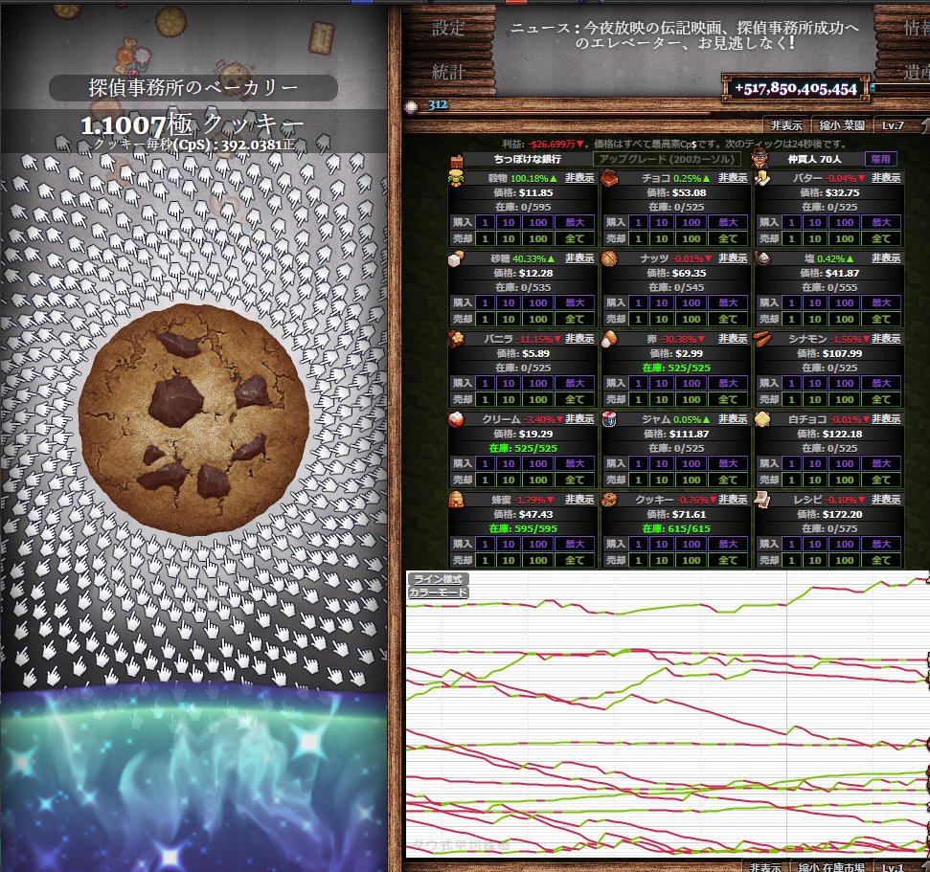The height and width of the screenshot is (872, 930).
Task: Toggle 非表示 for the 砂糖 good
Action: [x=579, y=258]
